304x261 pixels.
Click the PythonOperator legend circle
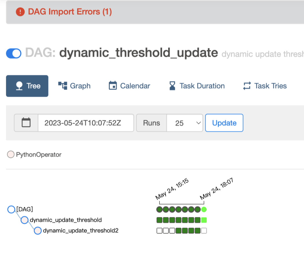tap(11, 155)
